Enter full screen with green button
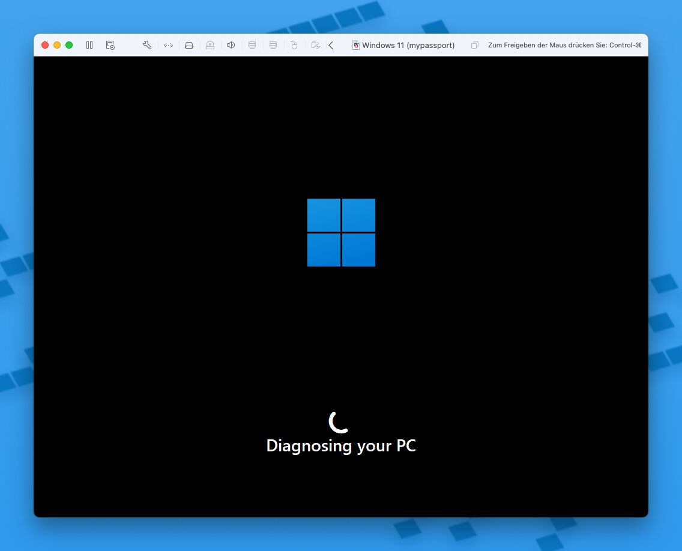The width and height of the screenshot is (682, 551). (x=69, y=45)
